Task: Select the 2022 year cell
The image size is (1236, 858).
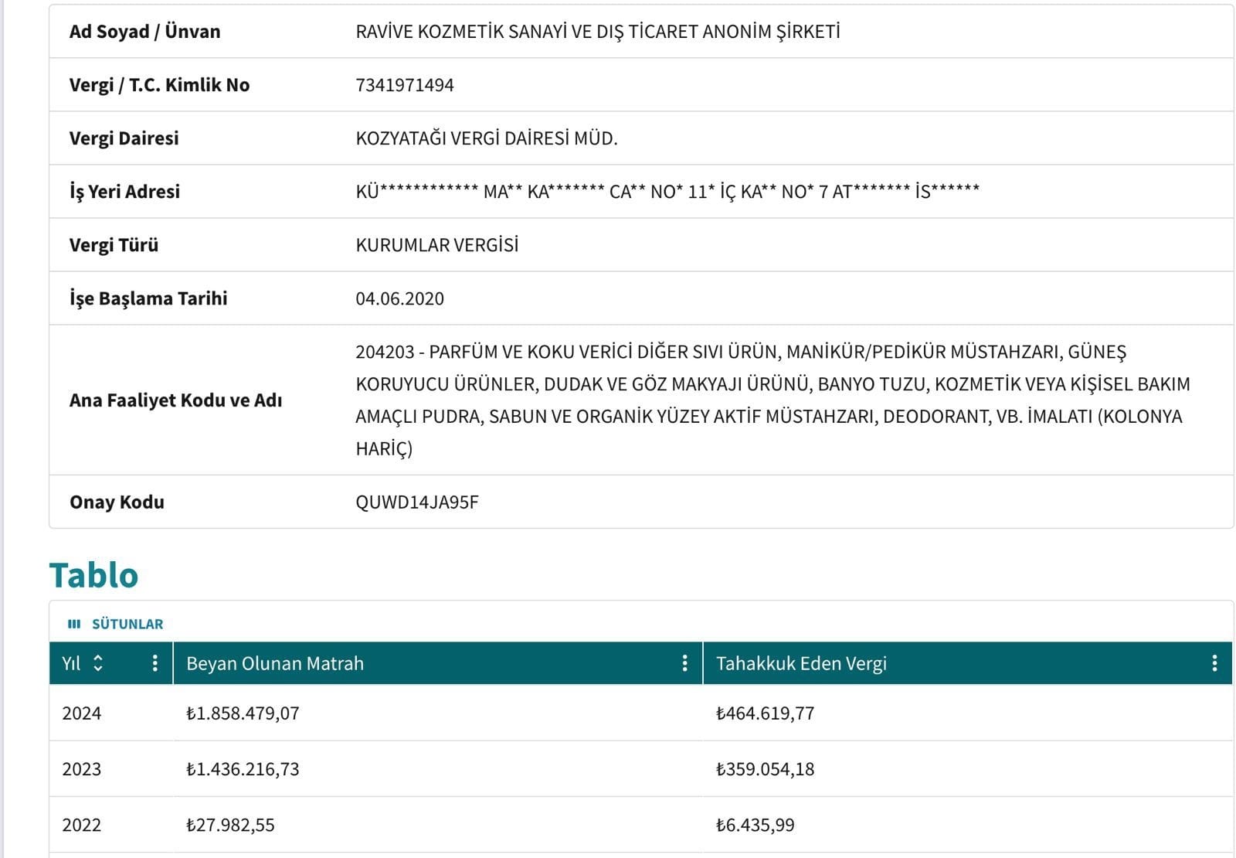Action: pos(82,825)
